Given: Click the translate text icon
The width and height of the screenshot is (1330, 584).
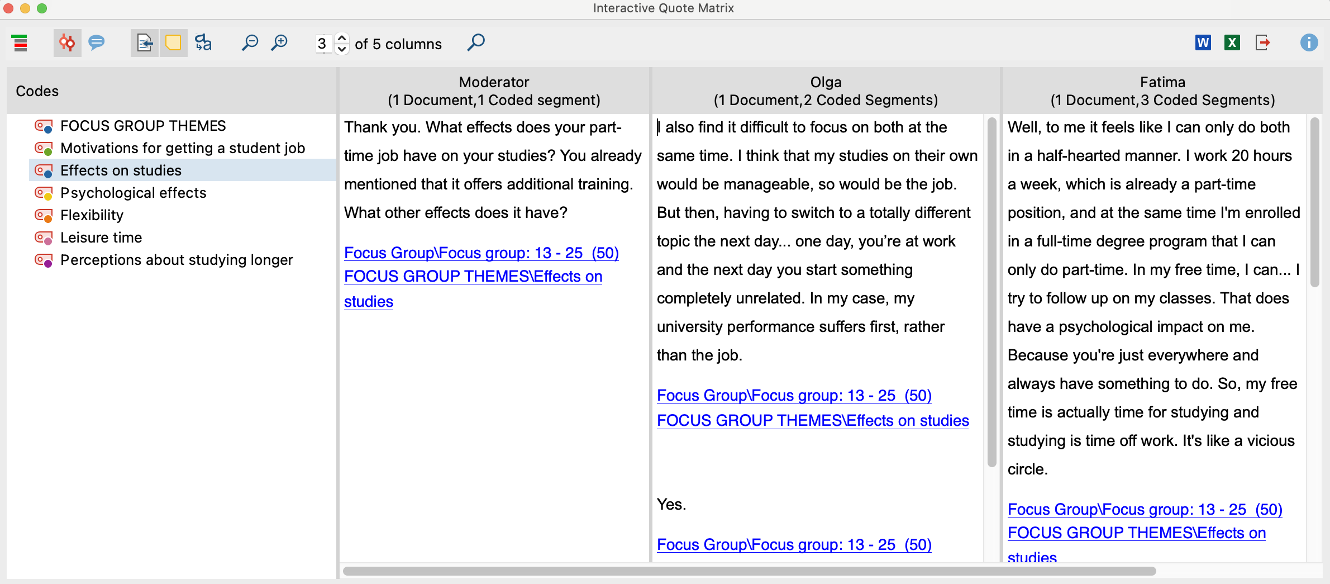Looking at the screenshot, I should tap(203, 43).
